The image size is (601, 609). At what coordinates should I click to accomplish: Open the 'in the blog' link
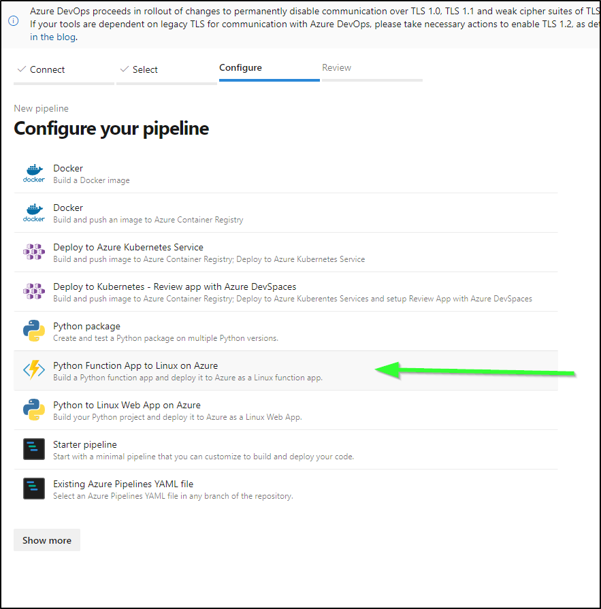(x=53, y=37)
